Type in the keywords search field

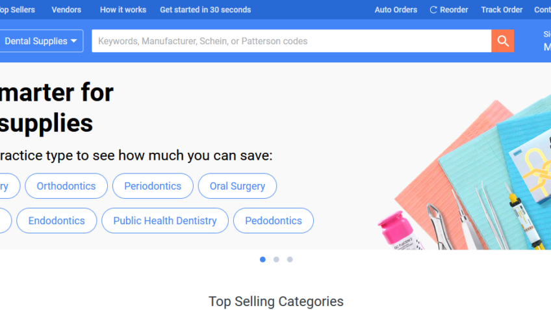[291, 41]
